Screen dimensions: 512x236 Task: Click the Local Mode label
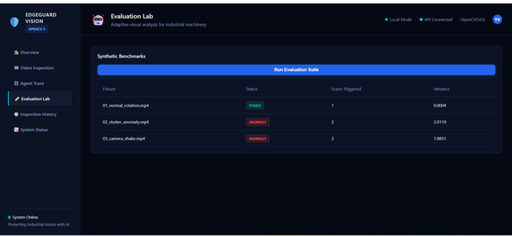click(x=401, y=20)
